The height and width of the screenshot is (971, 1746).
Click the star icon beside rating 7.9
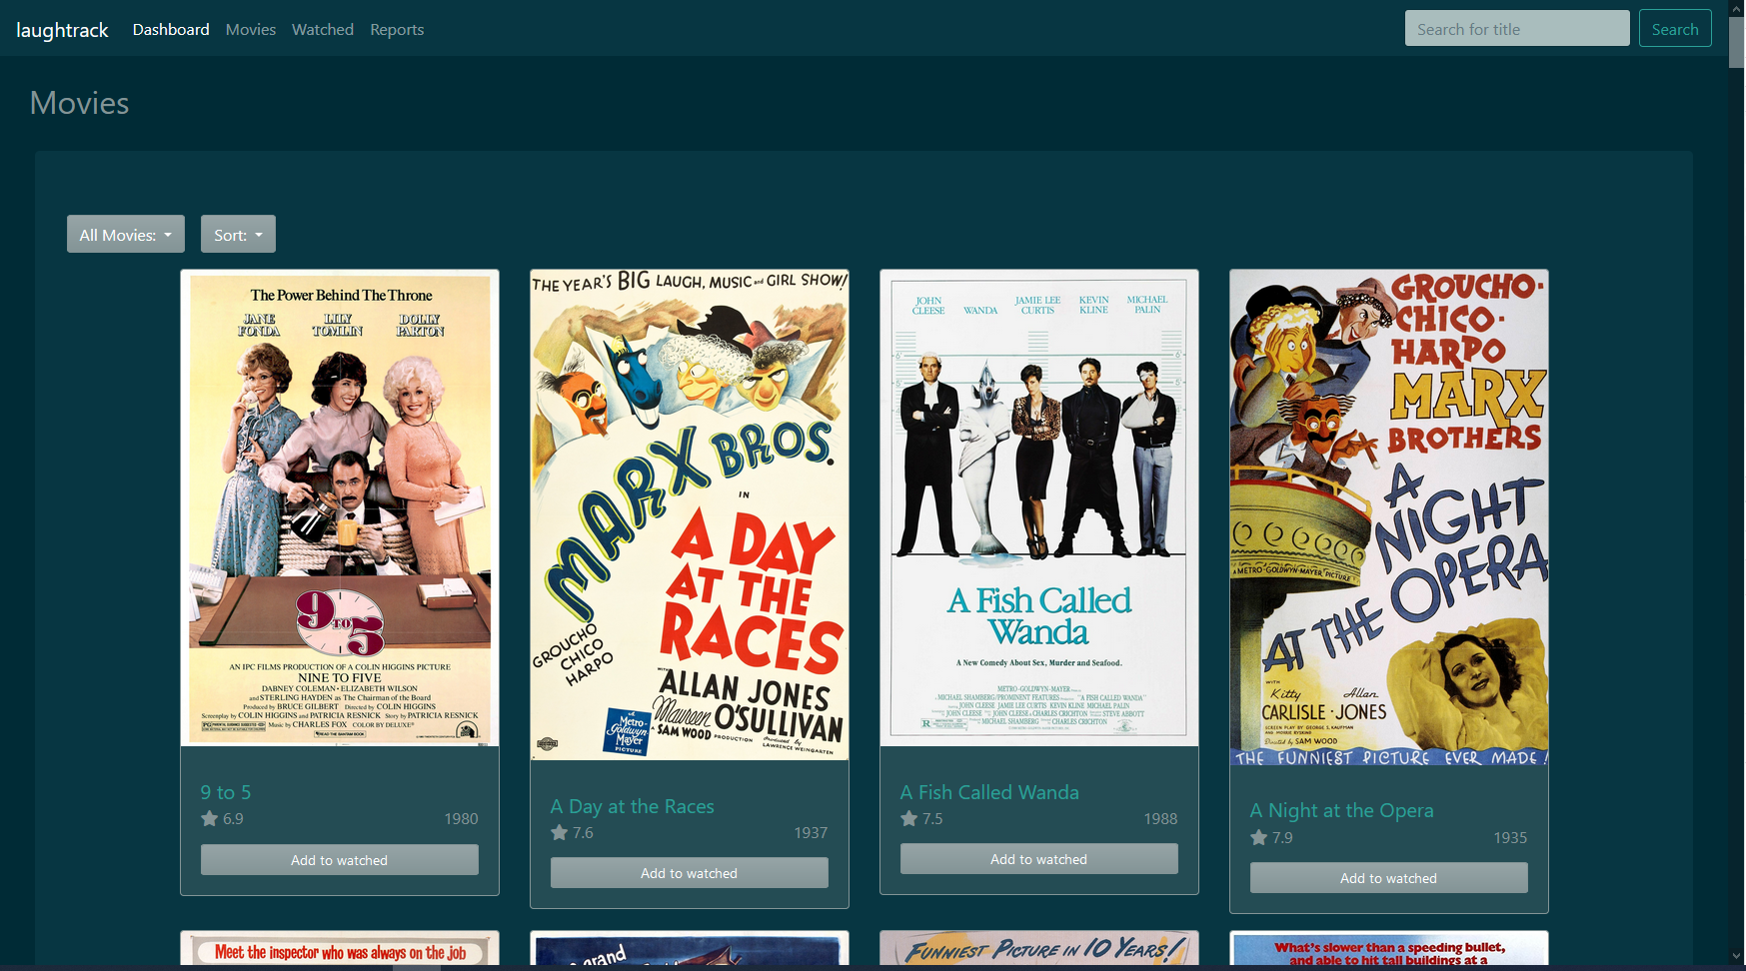[1258, 837]
